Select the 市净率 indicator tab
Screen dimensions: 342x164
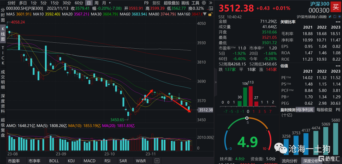click(34, 161)
